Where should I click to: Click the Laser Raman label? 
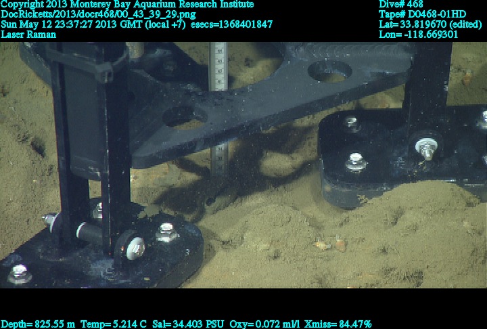pyautogui.click(x=28, y=35)
